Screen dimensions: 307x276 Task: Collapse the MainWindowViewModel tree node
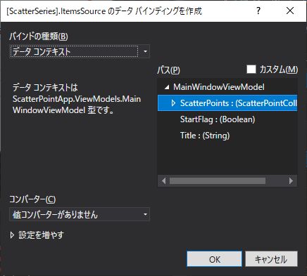(167, 87)
